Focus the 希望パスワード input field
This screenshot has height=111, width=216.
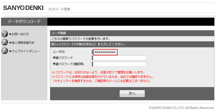[119, 58]
